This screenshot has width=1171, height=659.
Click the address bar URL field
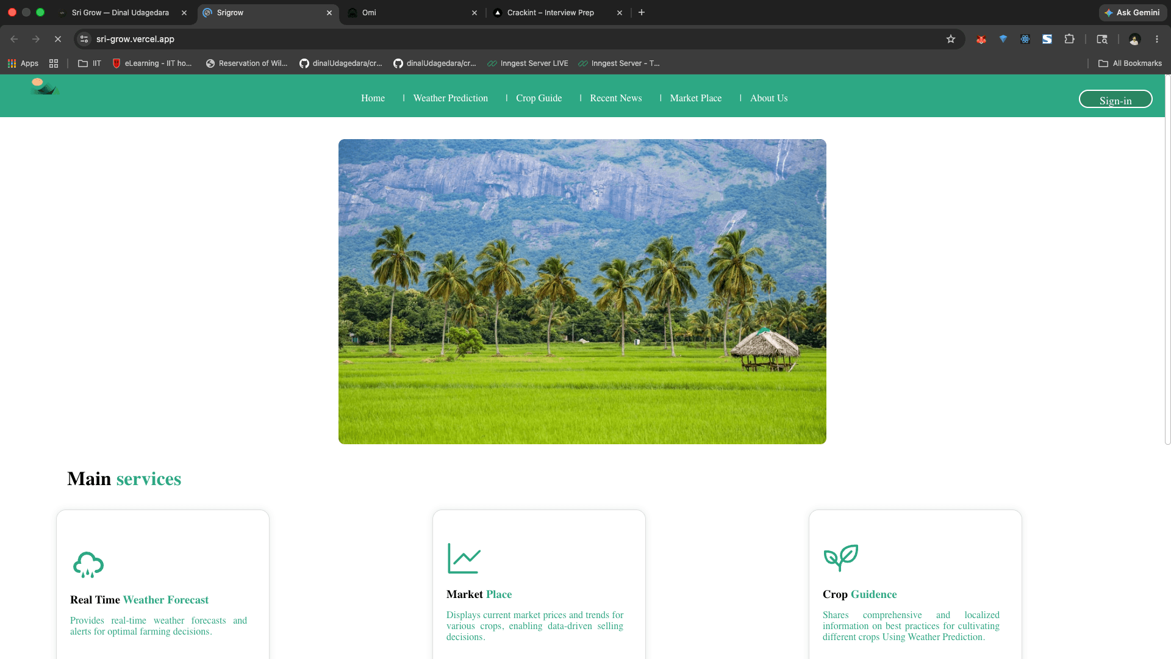coord(518,39)
